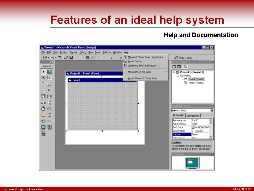Select Form1 (Form1) in project tree
254x191 pixels.
tap(196, 79)
